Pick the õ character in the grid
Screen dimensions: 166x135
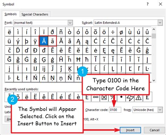96,32
